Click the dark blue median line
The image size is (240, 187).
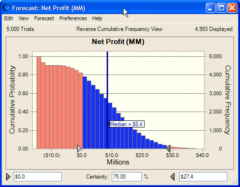[108, 100]
